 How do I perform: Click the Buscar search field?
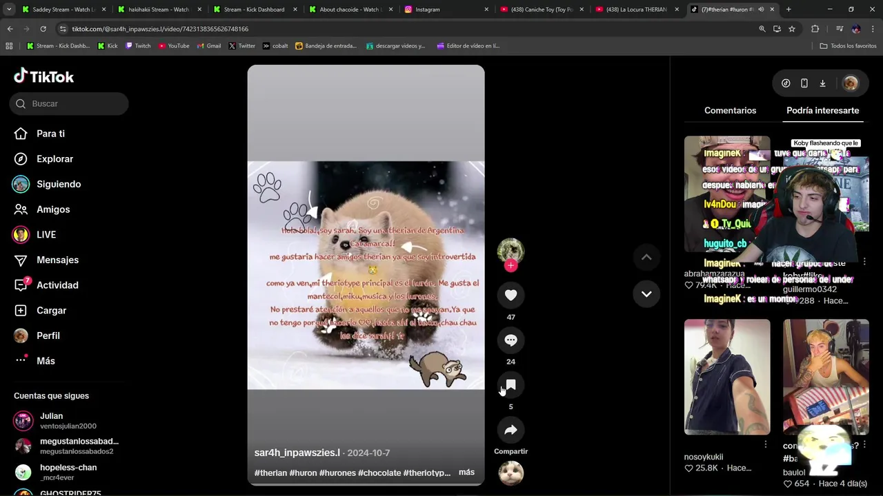[x=69, y=103]
